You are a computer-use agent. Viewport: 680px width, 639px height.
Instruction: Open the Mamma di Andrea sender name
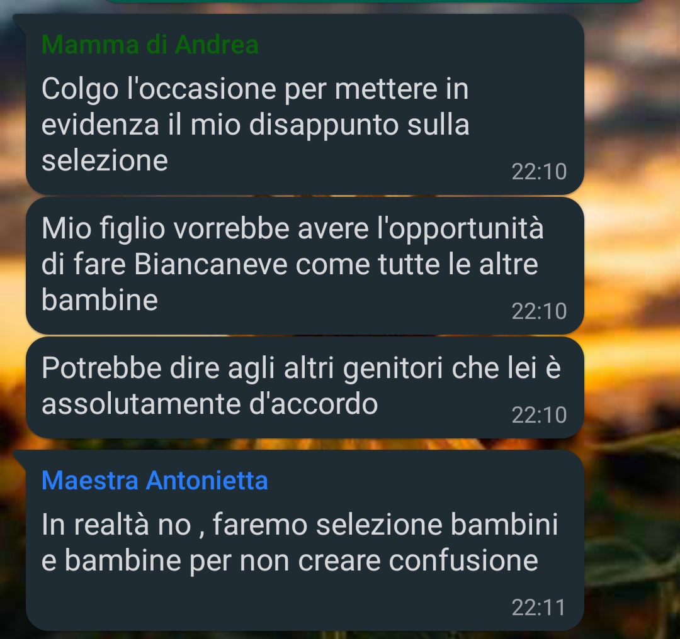150,44
